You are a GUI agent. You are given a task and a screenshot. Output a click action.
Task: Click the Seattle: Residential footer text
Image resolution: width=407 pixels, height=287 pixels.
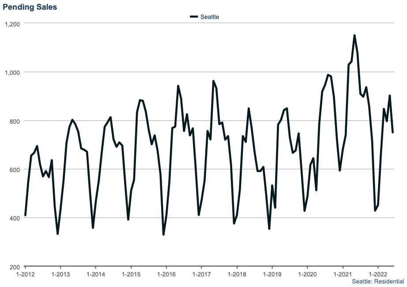pyautogui.click(x=378, y=281)
